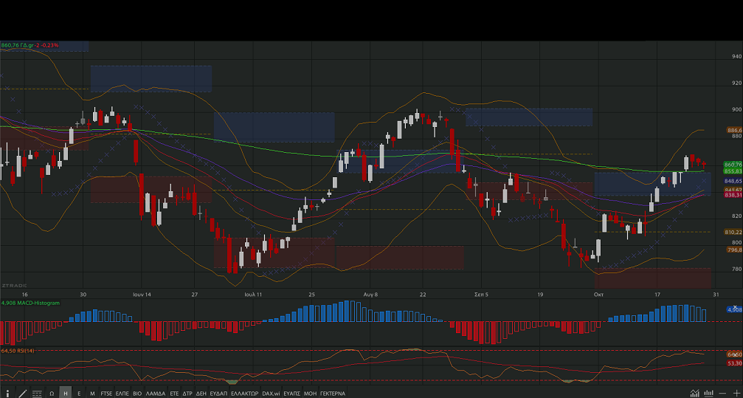Load the ΕΛΠΕ symbol chart
The width and height of the screenshot is (743, 398).
(122, 394)
